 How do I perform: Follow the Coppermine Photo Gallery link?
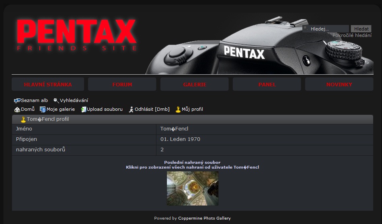[204, 218]
